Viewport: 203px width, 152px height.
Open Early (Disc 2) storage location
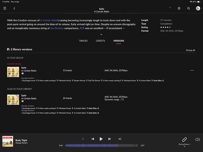tap(94, 113)
